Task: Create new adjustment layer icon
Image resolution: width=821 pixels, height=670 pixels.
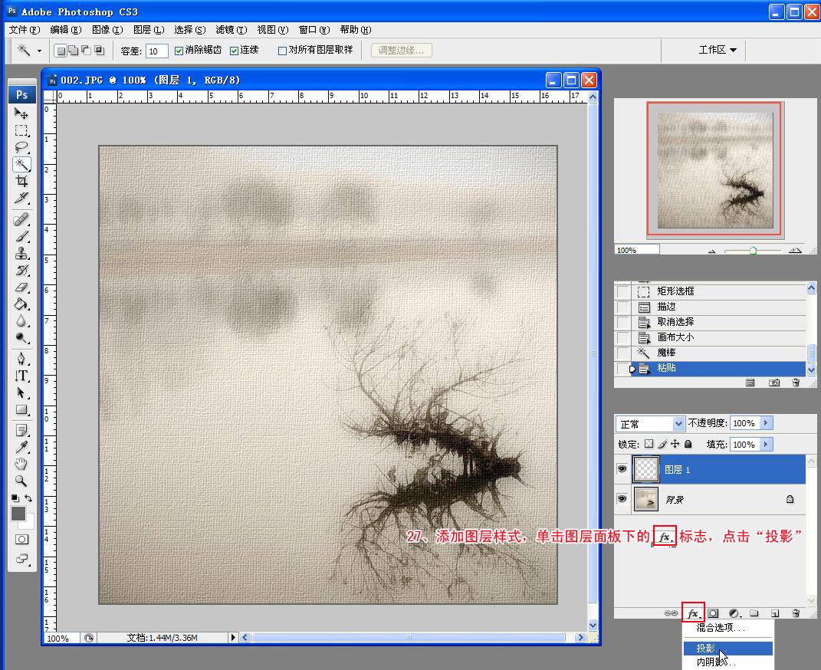Action: 734,613
